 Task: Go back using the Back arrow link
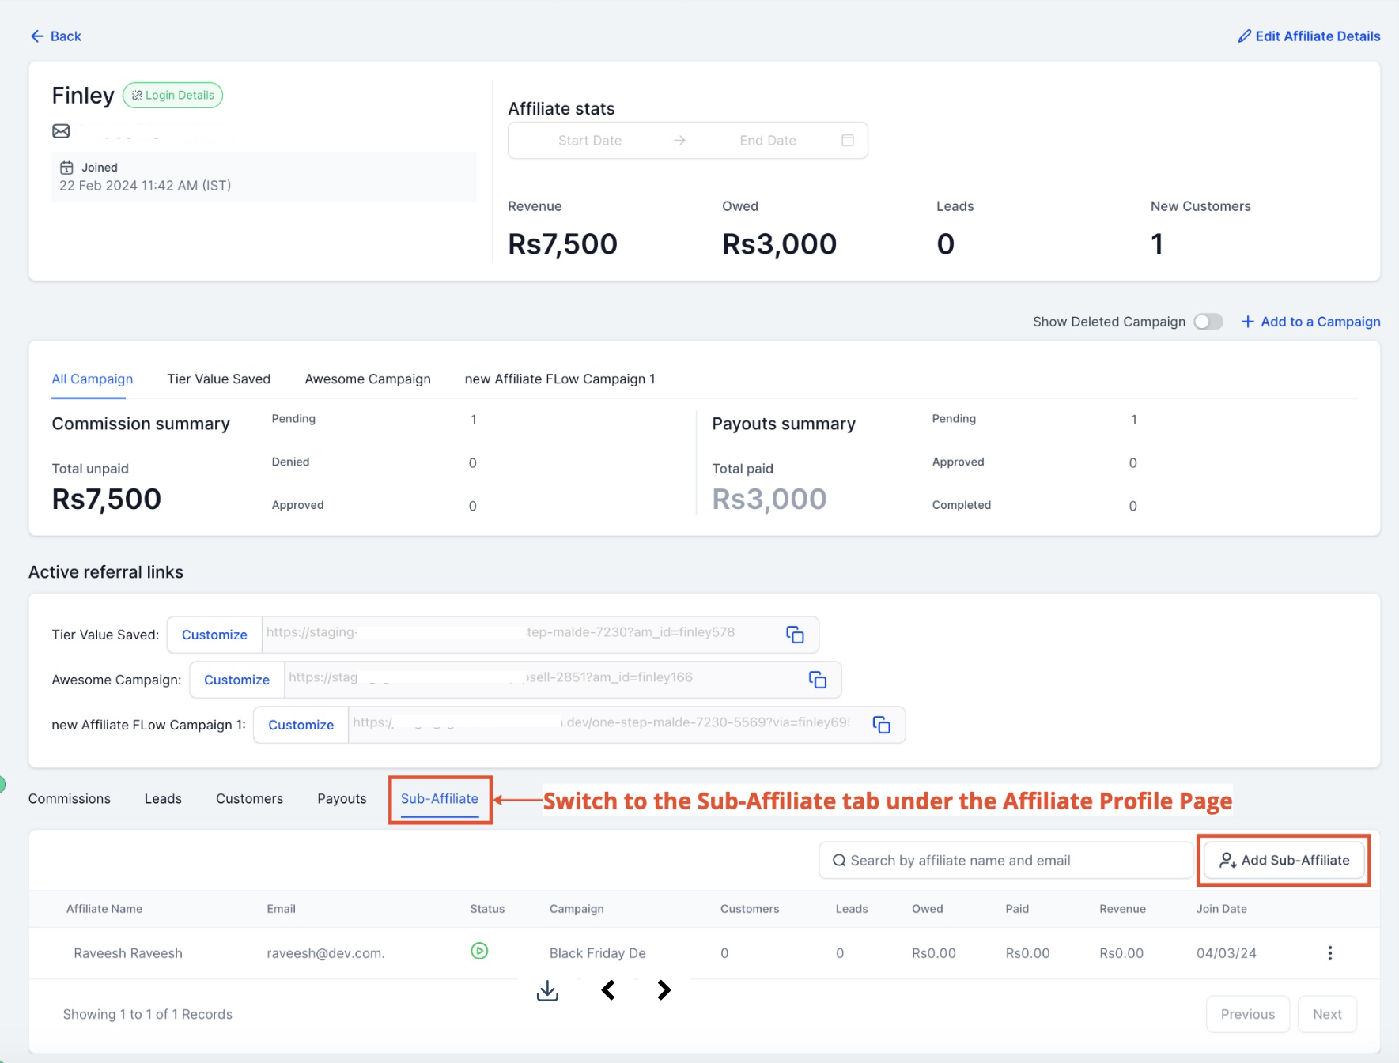click(55, 36)
